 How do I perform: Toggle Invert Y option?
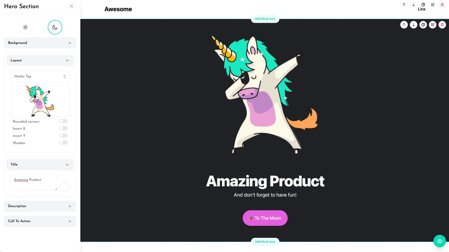point(63,135)
